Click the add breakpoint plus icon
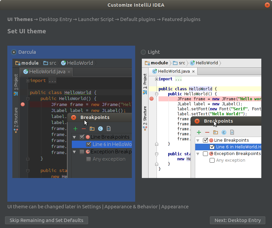Screen dimensions: 272x228 click(x=75, y=128)
